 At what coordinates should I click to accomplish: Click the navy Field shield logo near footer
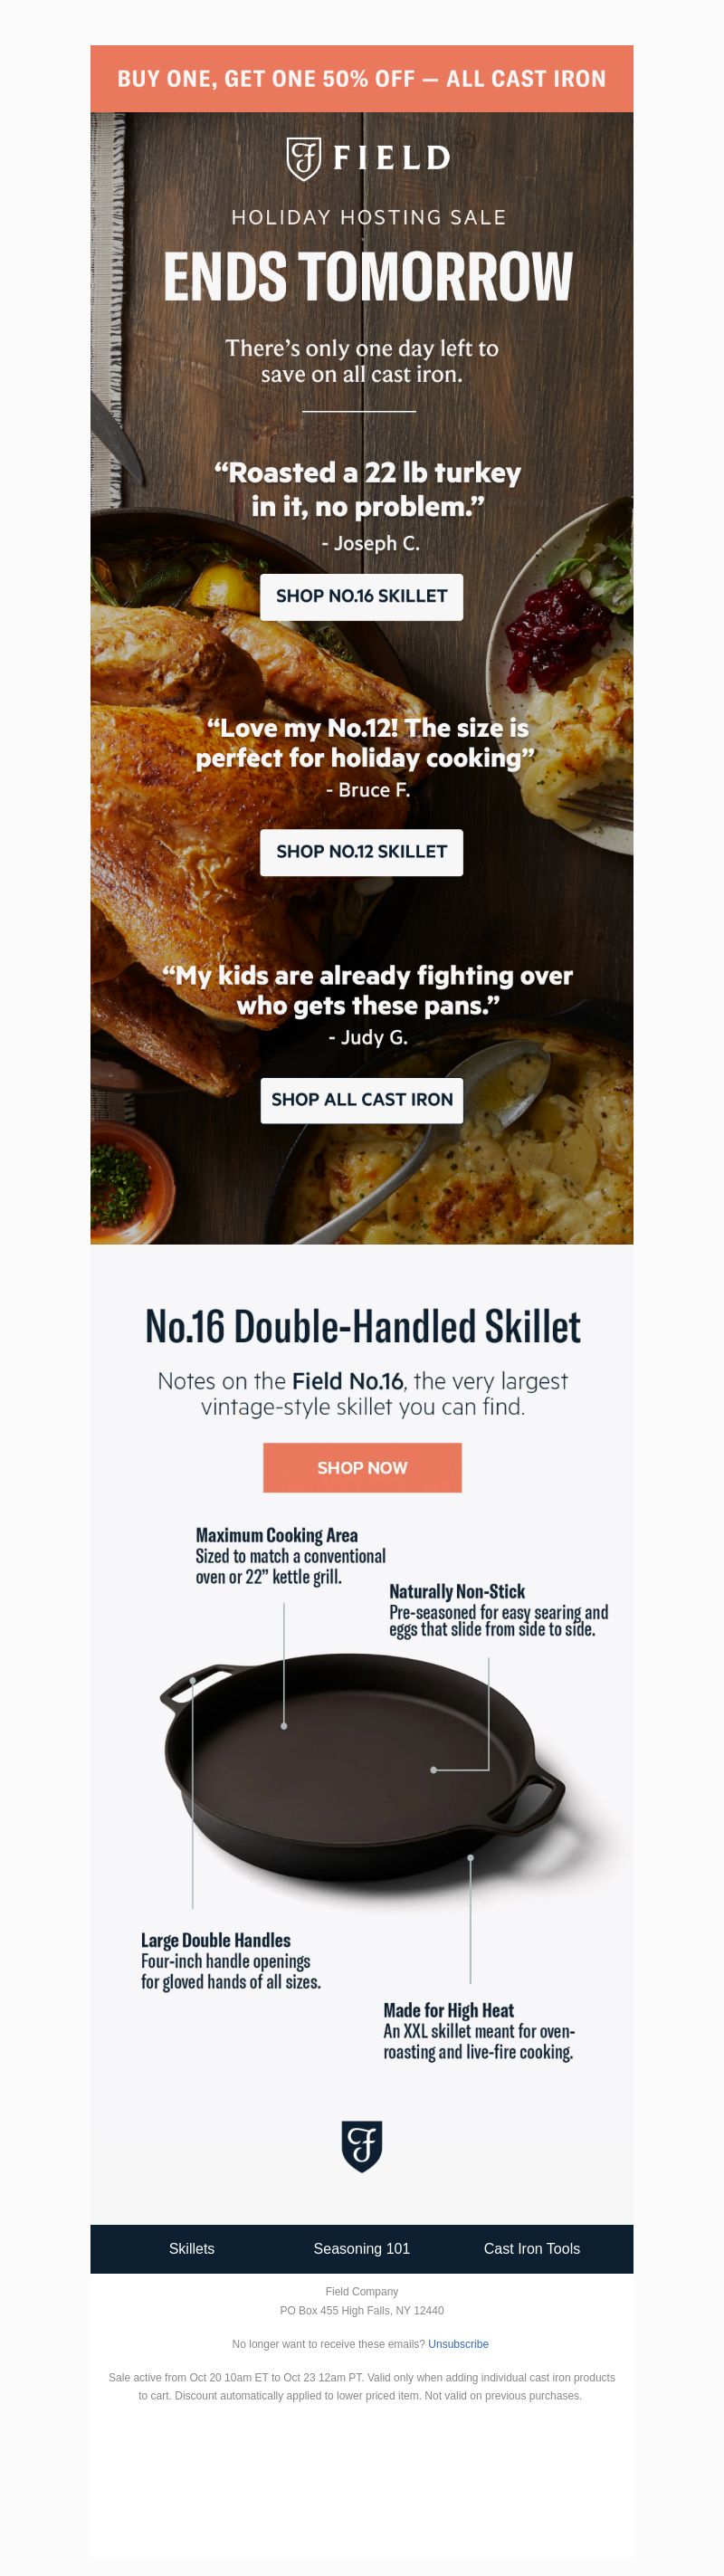[362, 2146]
